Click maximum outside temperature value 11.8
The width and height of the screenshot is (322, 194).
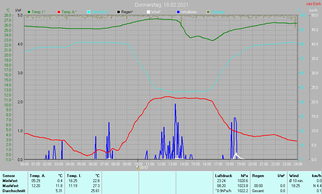[59, 186]
